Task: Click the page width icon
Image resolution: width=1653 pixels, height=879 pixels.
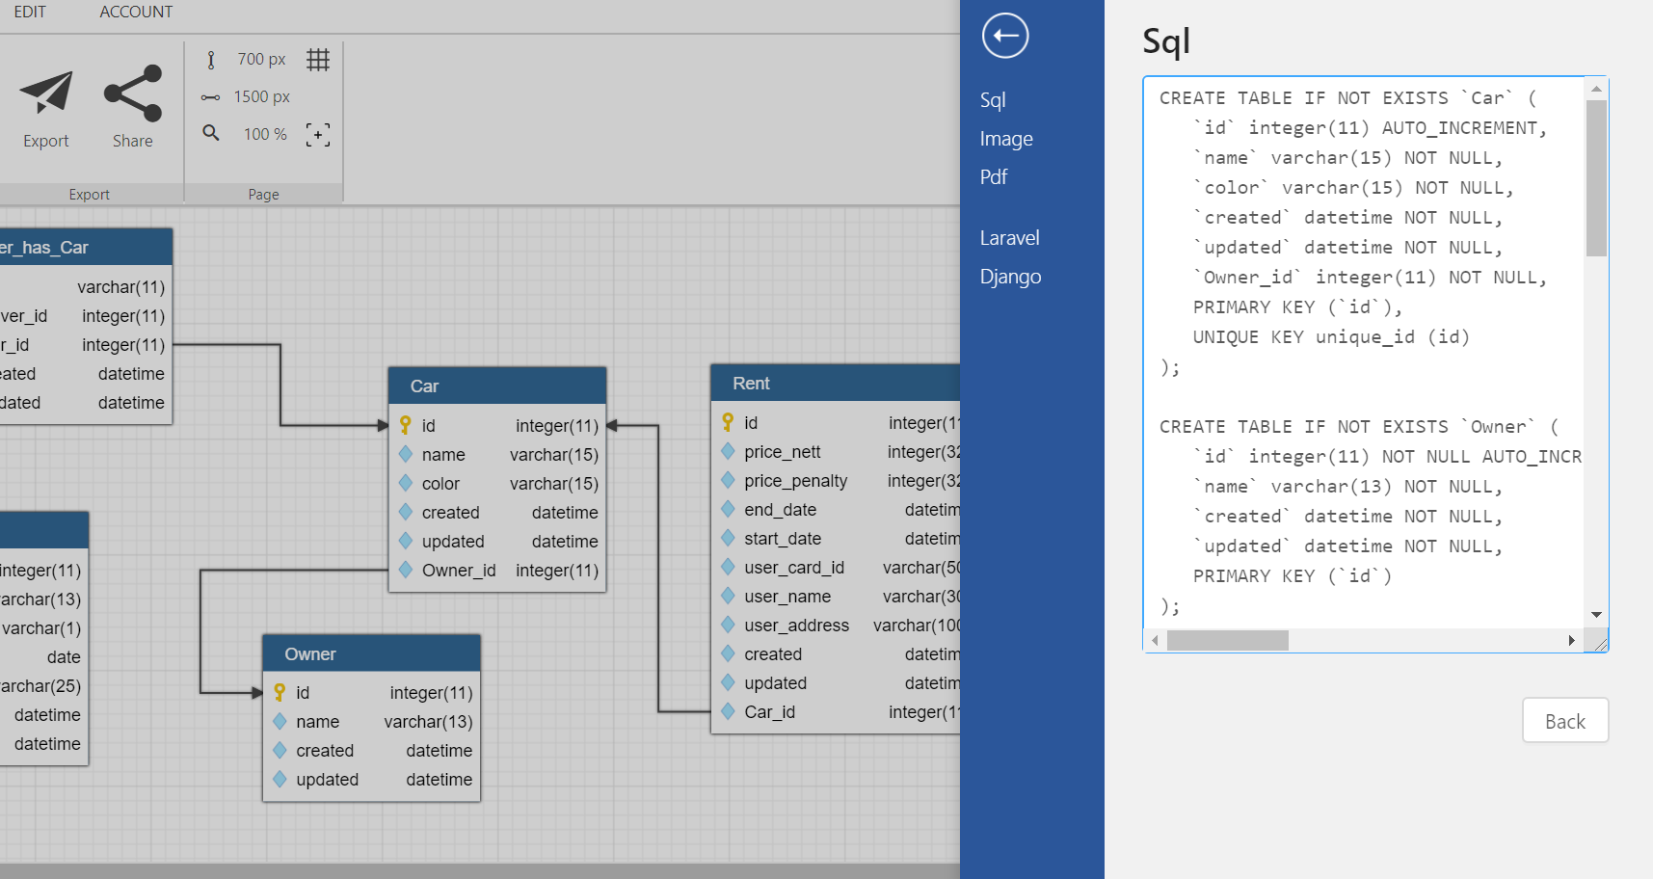Action: (211, 97)
